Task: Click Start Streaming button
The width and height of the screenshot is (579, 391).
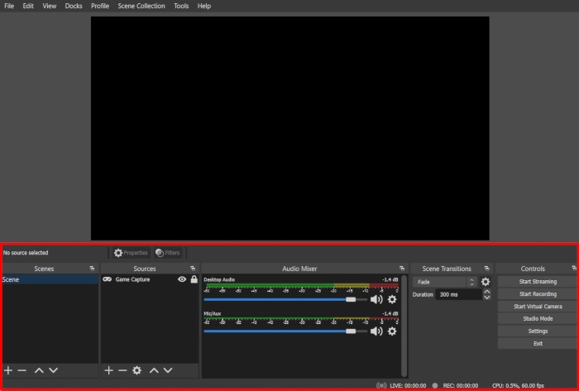Action: 538,282
